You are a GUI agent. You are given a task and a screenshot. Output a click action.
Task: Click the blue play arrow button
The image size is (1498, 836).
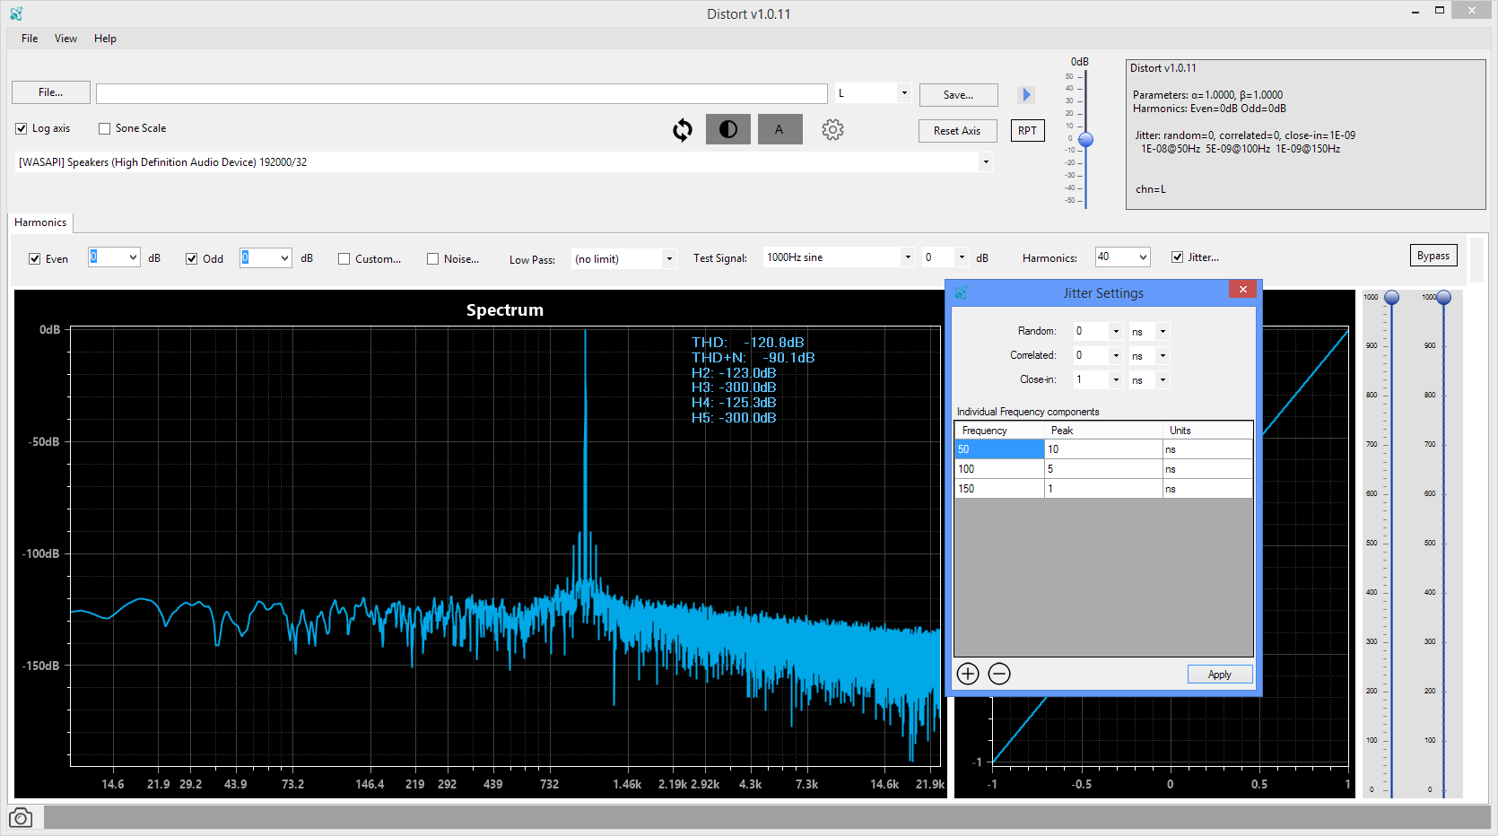click(1026, 95)
